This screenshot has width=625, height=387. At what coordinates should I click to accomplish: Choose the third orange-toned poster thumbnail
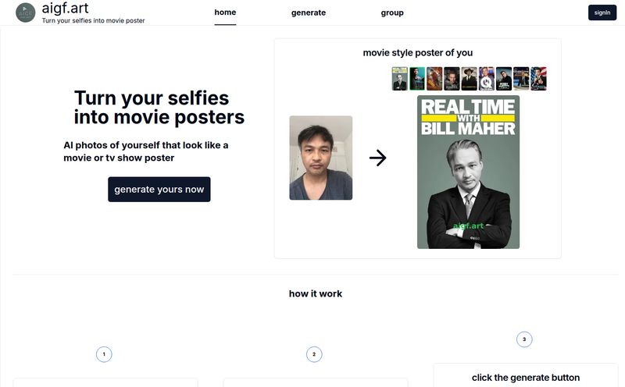click(434, 79)
